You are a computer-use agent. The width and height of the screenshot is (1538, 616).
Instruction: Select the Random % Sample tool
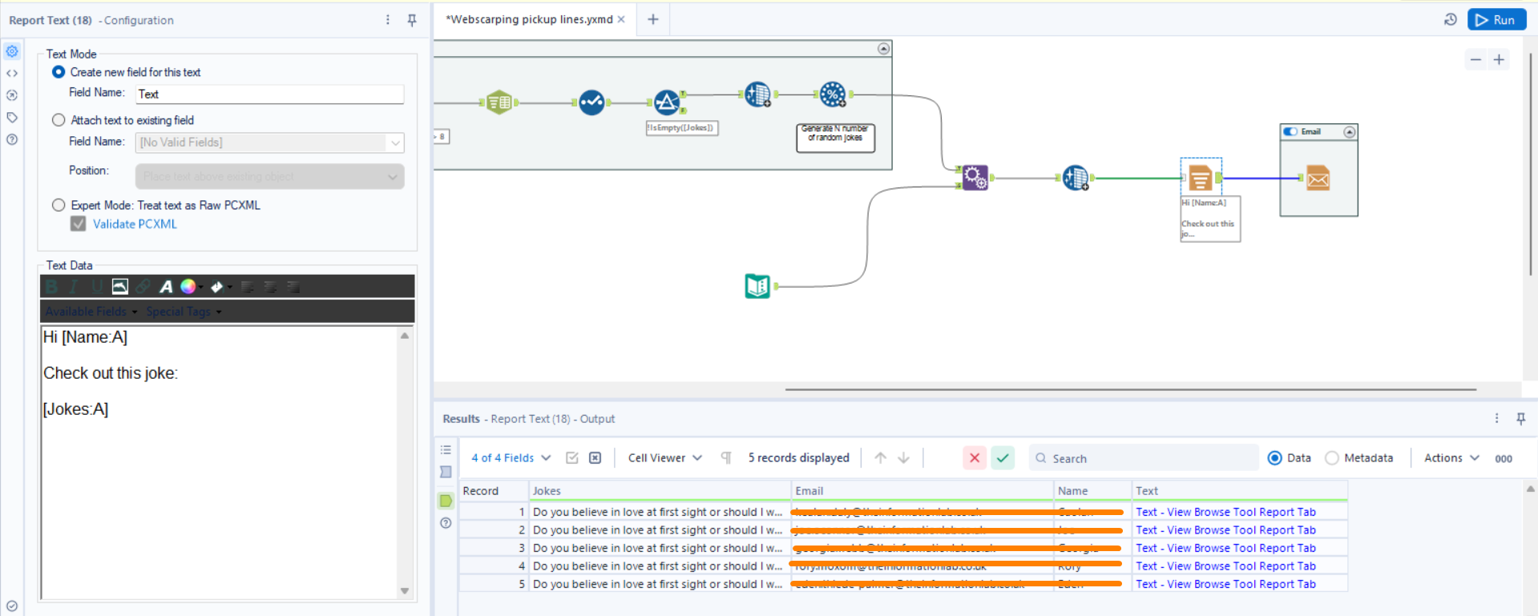pos(833,95)
